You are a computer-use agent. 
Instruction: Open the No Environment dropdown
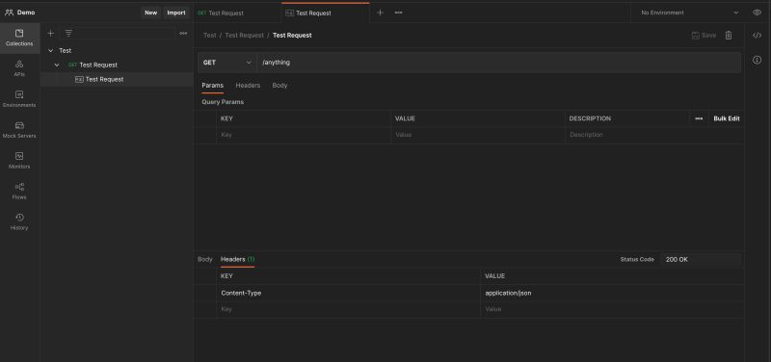(689, 13)
